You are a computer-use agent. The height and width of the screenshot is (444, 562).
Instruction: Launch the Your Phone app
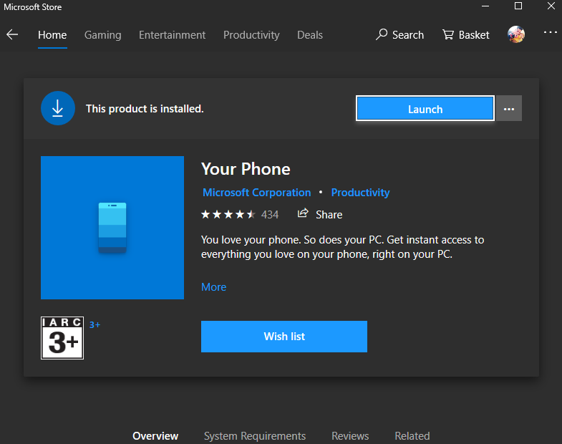pos(425,108)
